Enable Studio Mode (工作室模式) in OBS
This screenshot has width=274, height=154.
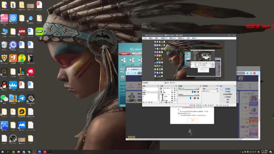click(227, 97)
